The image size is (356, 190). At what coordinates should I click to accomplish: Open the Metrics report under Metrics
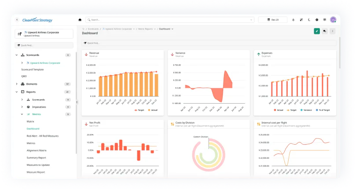click(31, 143)
